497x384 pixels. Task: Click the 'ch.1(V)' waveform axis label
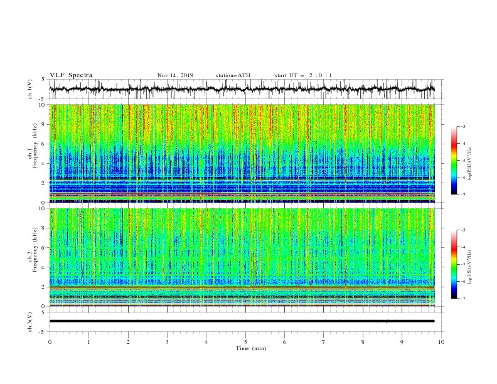30,89
